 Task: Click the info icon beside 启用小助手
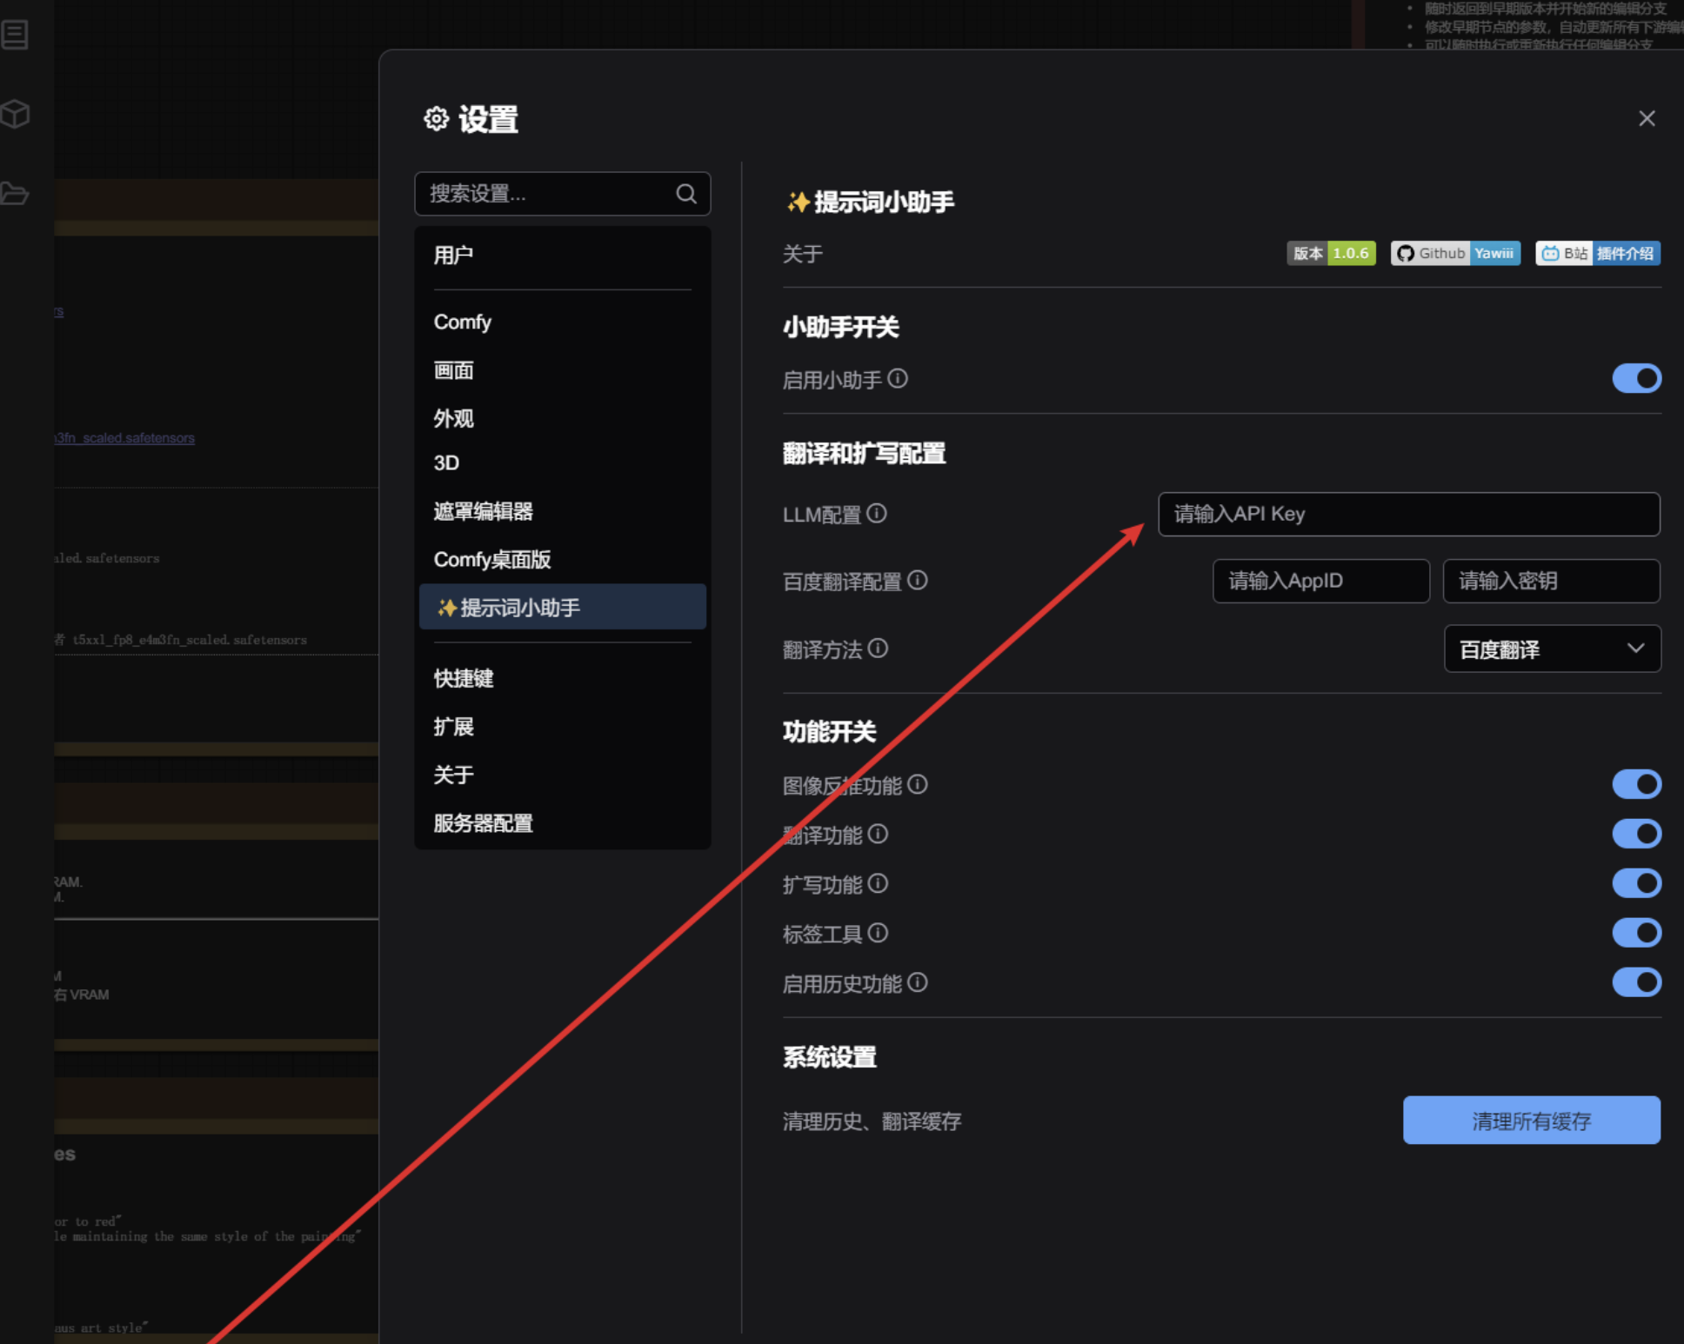[899, 379]
